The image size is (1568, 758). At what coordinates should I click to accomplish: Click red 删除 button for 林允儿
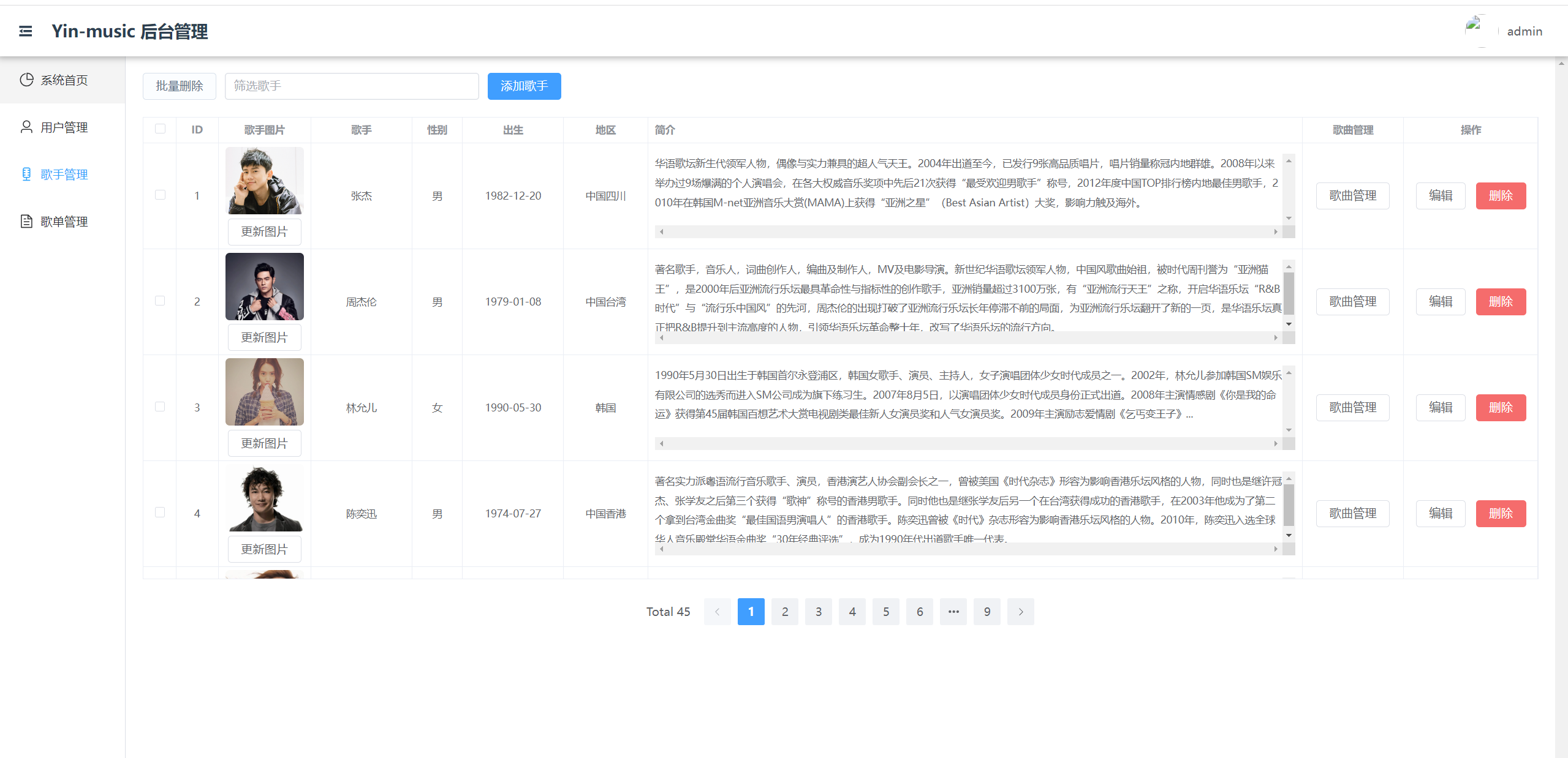coord(1501,408)
